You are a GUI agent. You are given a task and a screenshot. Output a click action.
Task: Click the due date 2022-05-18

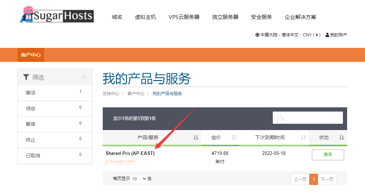click(274, 153)
